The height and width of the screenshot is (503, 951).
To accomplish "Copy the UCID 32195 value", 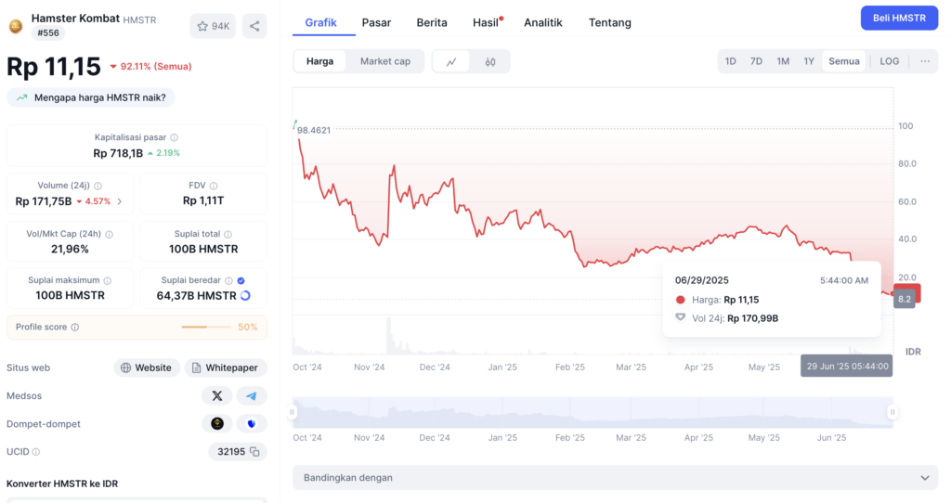I will [254, 452].
